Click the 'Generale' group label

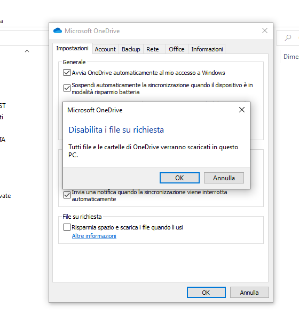click(x=74, y=62)
